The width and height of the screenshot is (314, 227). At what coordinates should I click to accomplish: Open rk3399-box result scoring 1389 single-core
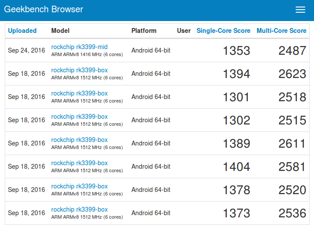(x=79, y=140)
